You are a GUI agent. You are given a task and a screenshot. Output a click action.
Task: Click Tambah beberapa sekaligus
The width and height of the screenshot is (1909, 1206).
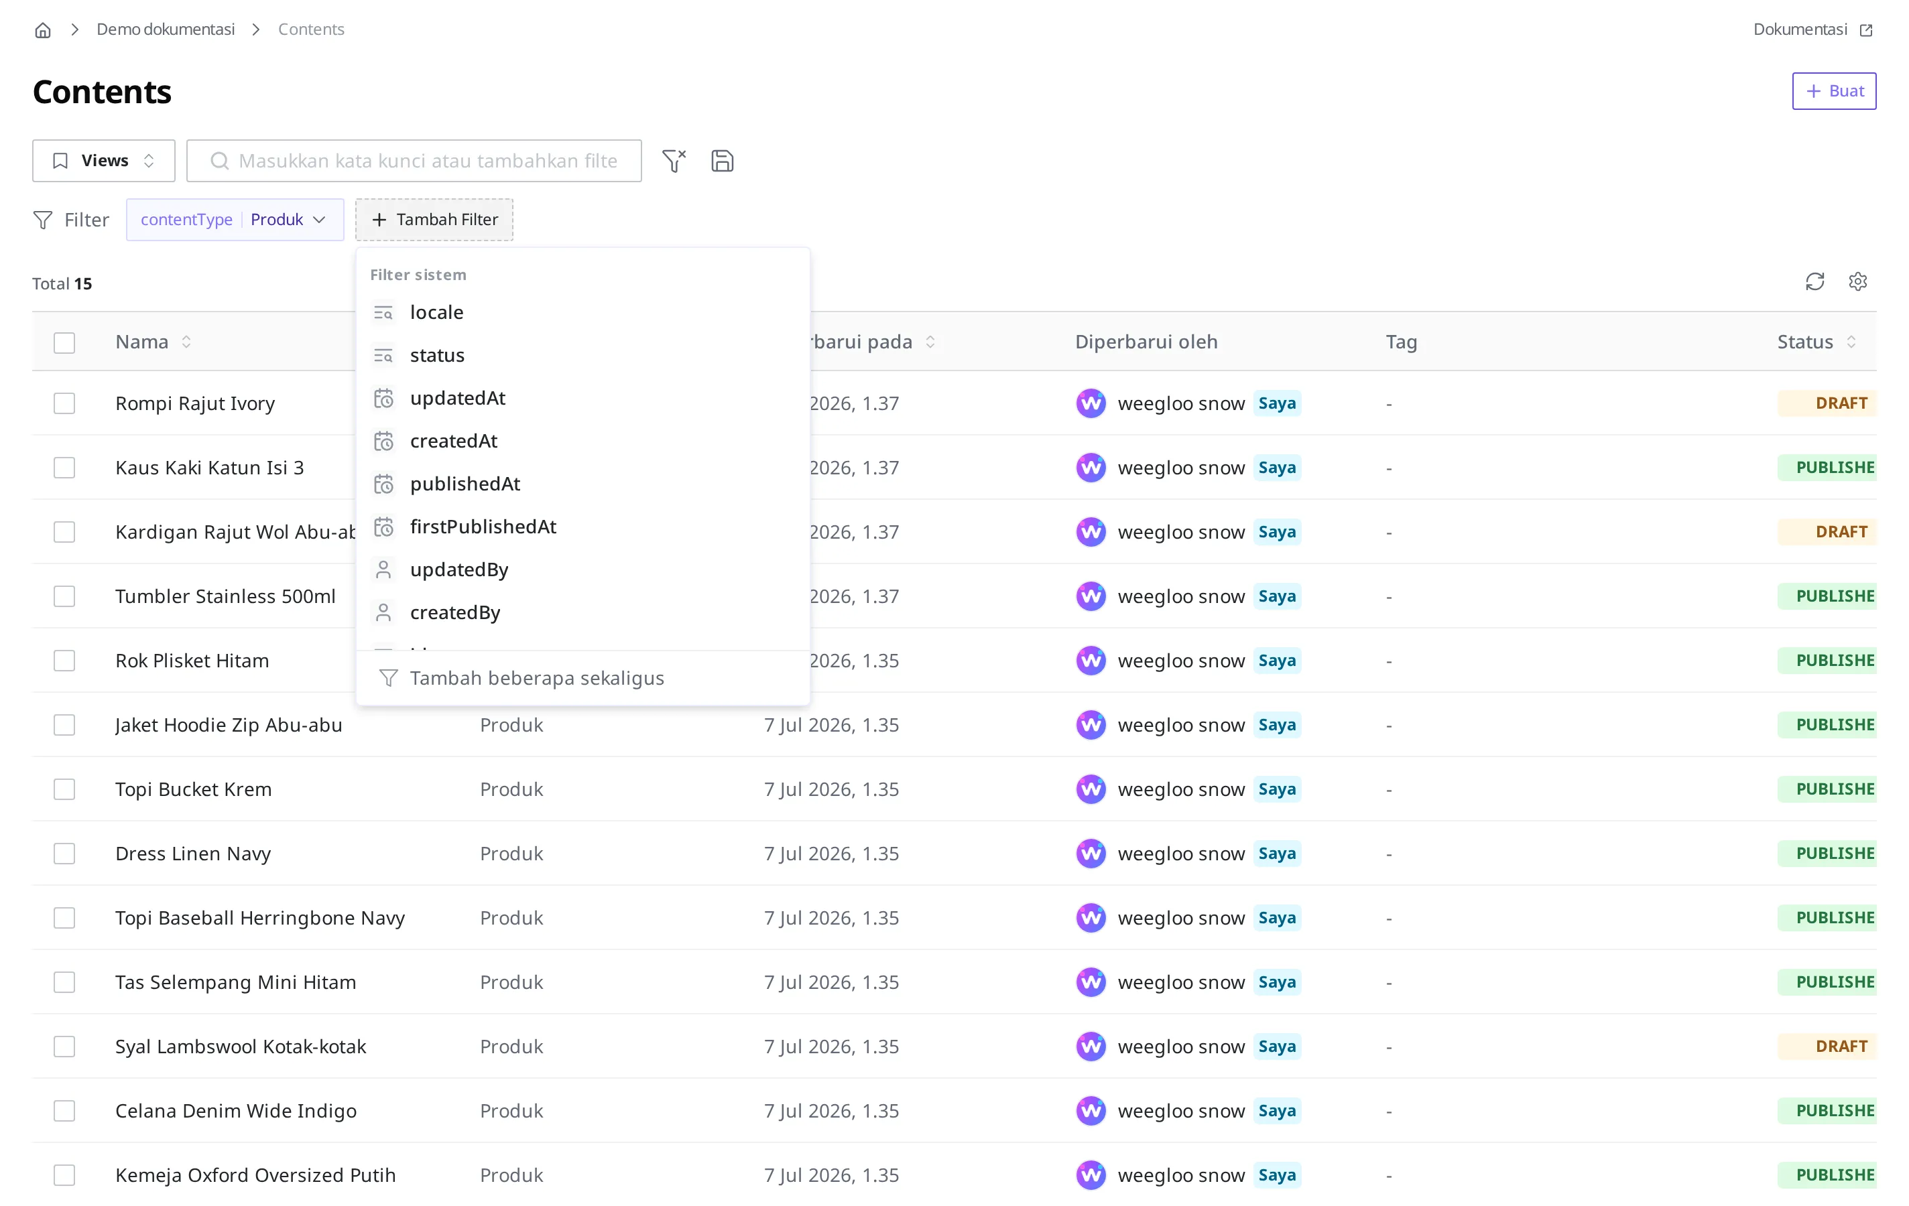pyautogui.click(x=582, y=678)
